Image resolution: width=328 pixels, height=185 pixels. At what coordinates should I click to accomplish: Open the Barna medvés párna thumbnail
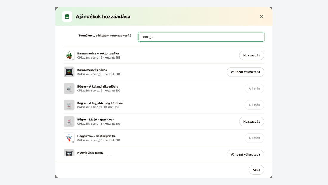coord(69,72)
